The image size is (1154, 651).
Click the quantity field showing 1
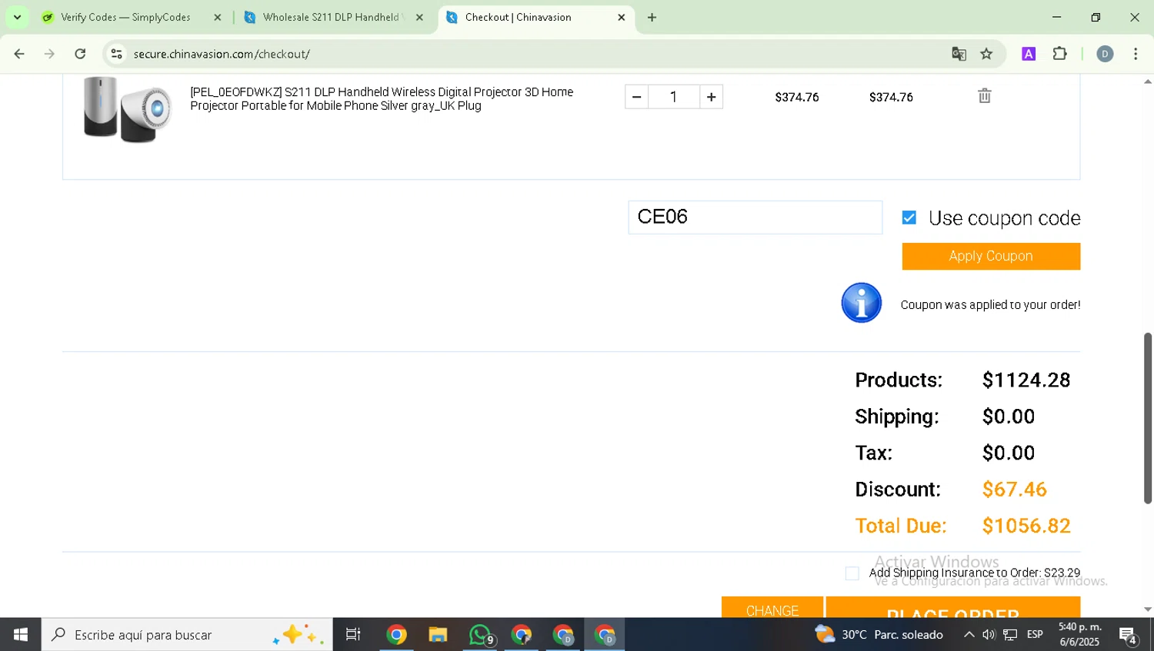click(673, 97)
